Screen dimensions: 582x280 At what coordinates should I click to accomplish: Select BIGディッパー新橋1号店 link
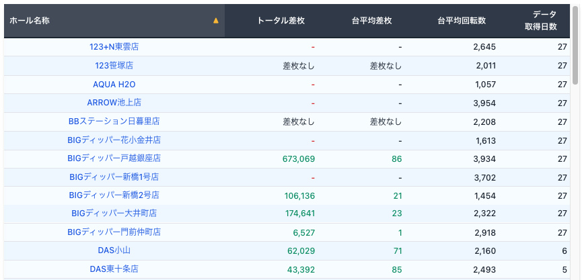tap(114, 177)
